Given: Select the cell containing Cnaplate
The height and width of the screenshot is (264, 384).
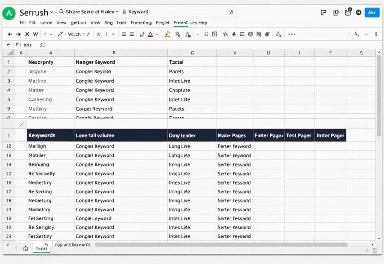Looking at the screenshot, I should 192,90.
